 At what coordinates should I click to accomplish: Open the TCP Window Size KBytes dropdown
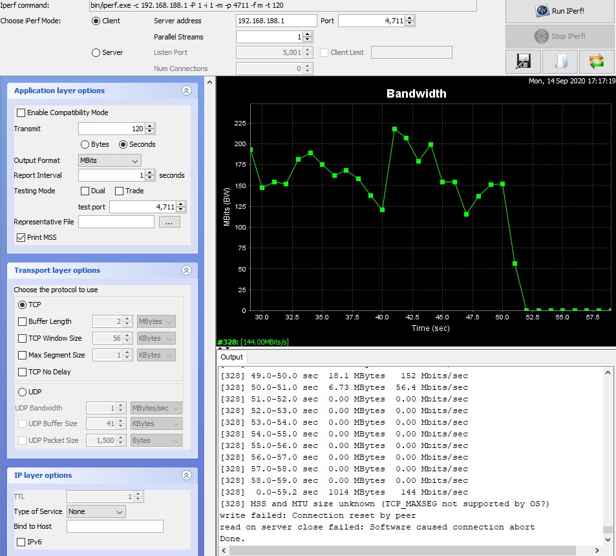point(156,338)
